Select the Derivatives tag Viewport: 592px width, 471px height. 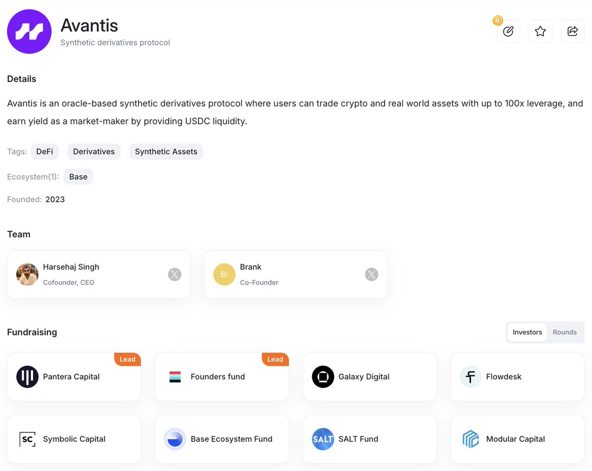(x=94, y=151)
